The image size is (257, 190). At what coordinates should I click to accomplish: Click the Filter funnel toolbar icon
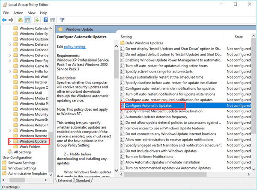click(x=62, y=20)
